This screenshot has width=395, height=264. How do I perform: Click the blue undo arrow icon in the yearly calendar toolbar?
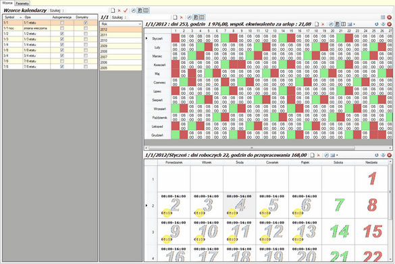377,24
